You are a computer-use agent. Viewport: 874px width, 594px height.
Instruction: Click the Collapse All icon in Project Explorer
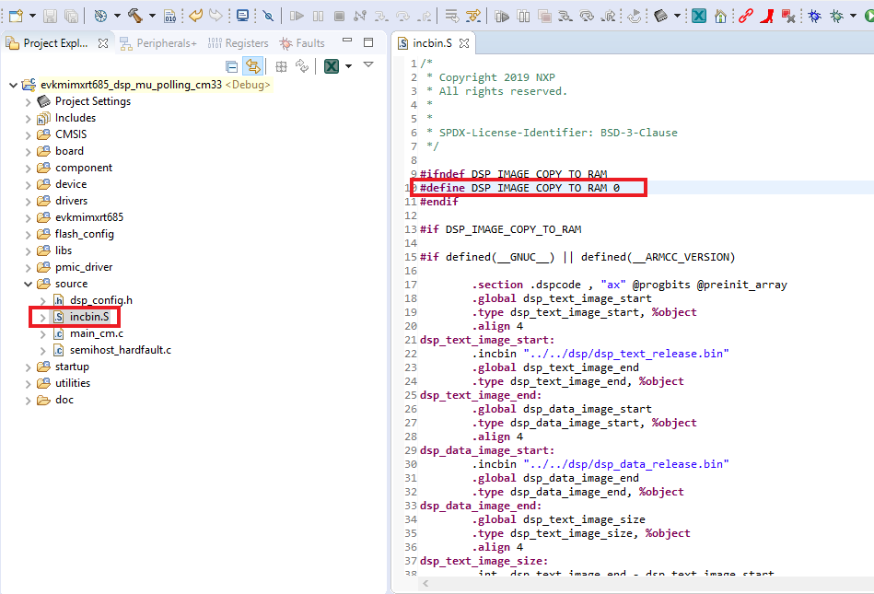pos(232,66)
